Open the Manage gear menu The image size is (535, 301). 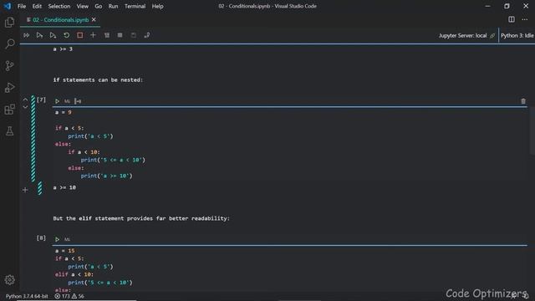coord(9,280)
